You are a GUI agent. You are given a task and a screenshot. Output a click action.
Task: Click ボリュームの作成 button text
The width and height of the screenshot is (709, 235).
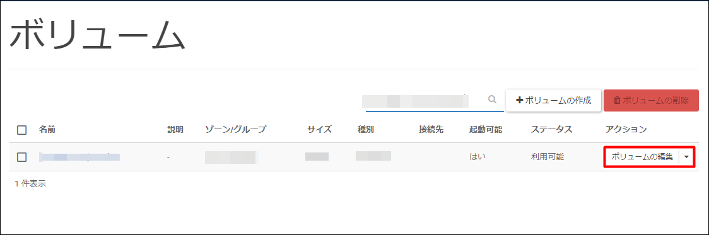558,100
